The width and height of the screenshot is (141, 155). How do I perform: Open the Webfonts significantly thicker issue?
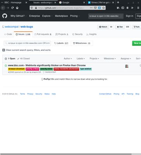47,65
